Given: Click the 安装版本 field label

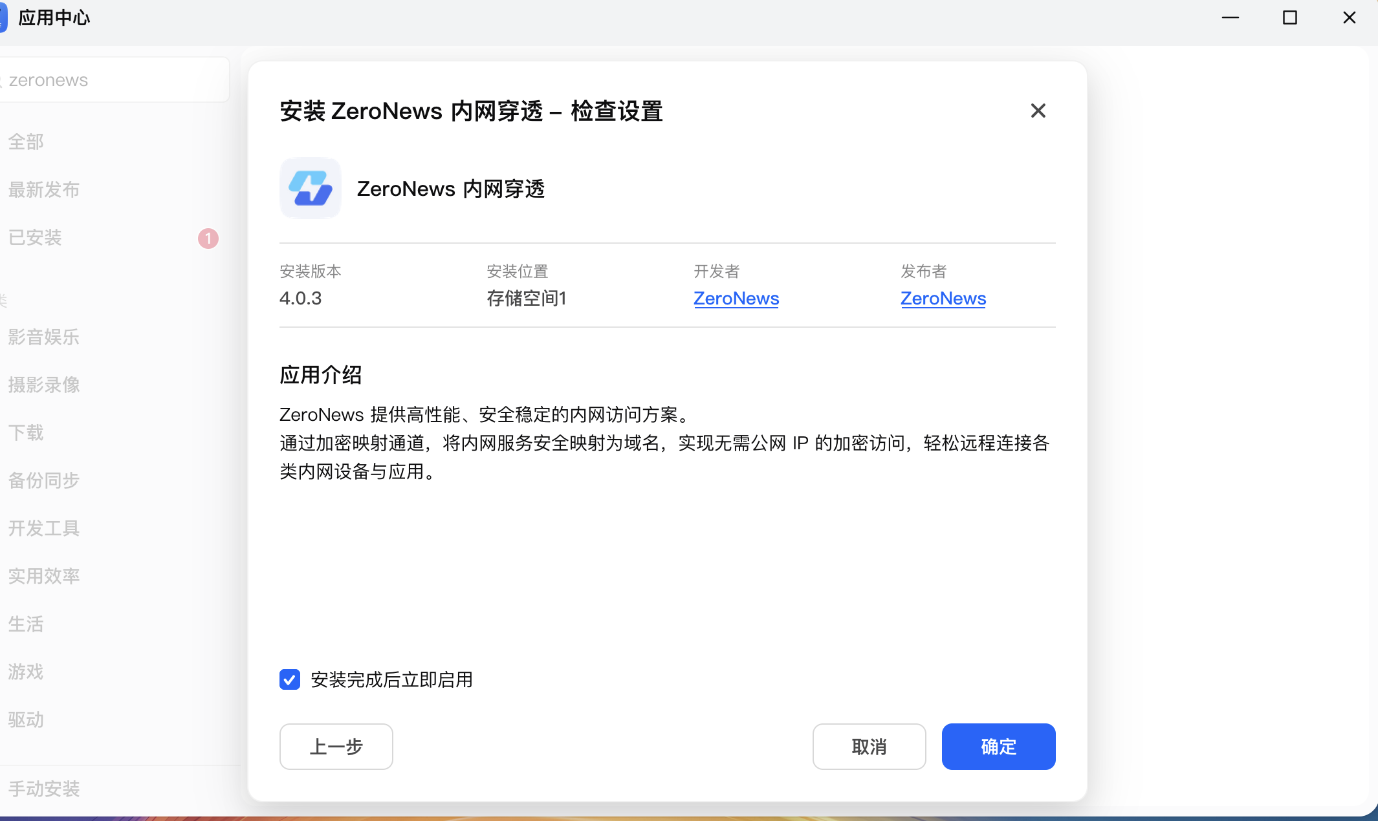Looking at the screenshot, I should 311,272.
